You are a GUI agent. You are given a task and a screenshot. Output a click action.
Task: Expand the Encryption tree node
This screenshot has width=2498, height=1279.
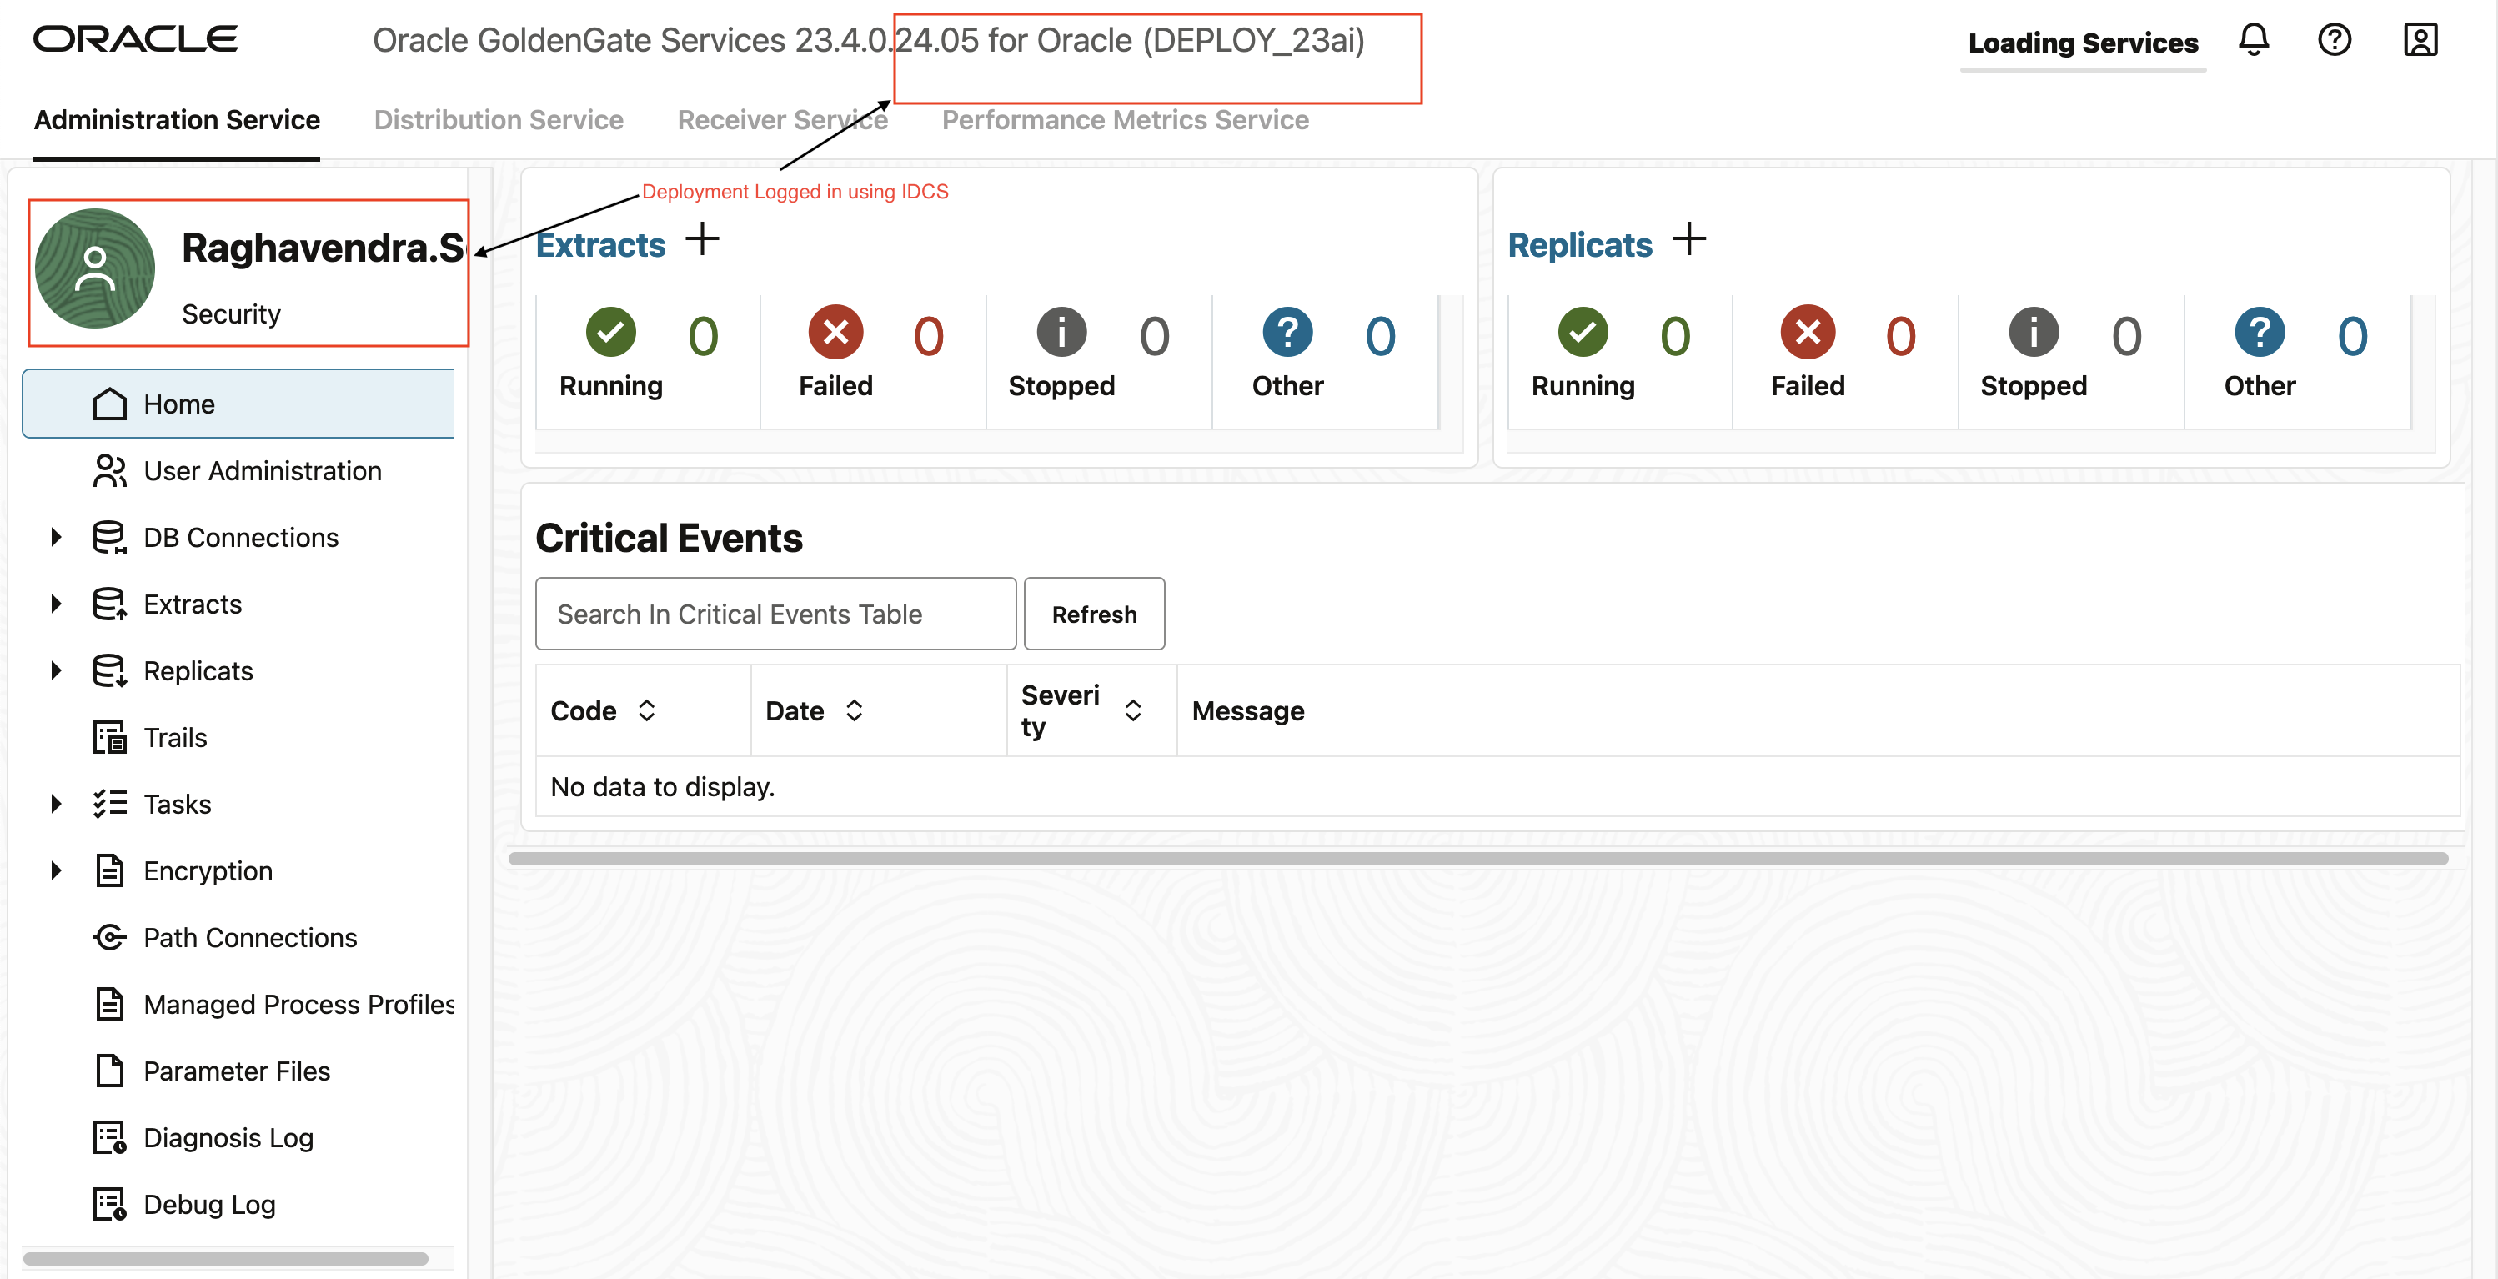click(x=56, y=870)
